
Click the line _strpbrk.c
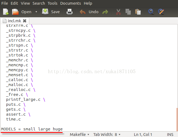click(x=21, y=35)
